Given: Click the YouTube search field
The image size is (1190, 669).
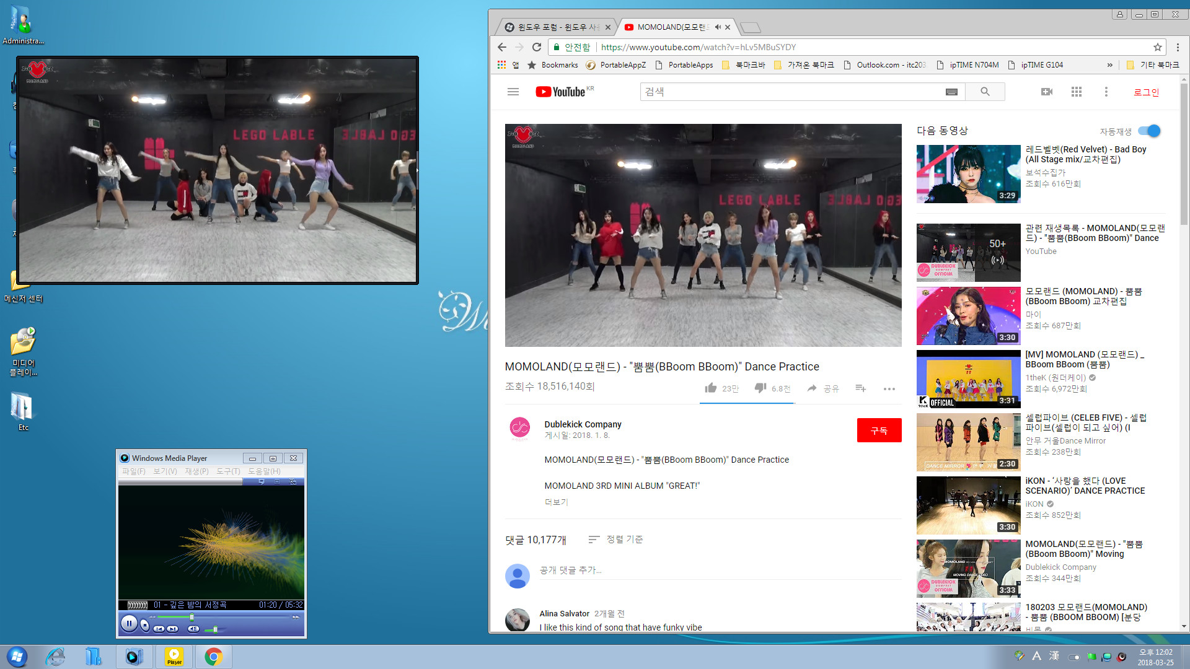Looking at the screenshot, I should (791, 92).
